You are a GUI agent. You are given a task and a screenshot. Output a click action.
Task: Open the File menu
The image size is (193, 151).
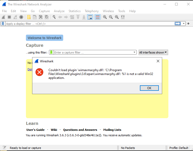(x=4, y=11)
